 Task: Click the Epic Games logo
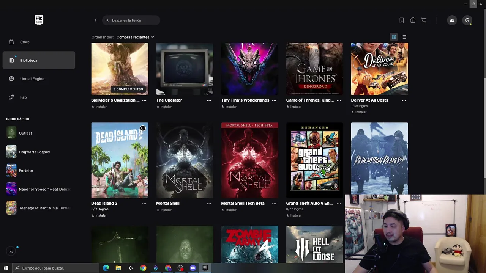click(39, 20)
